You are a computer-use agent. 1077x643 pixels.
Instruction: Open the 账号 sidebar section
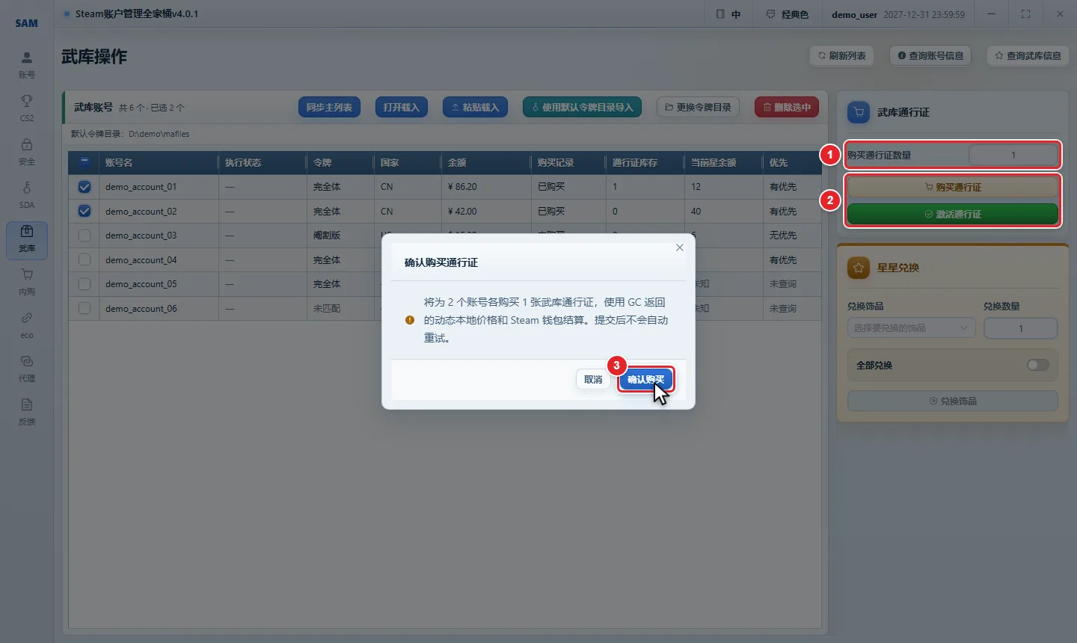click(27, 65)
